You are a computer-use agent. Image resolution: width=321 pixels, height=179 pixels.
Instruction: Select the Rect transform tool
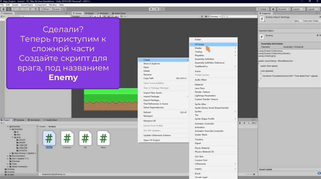25,9
